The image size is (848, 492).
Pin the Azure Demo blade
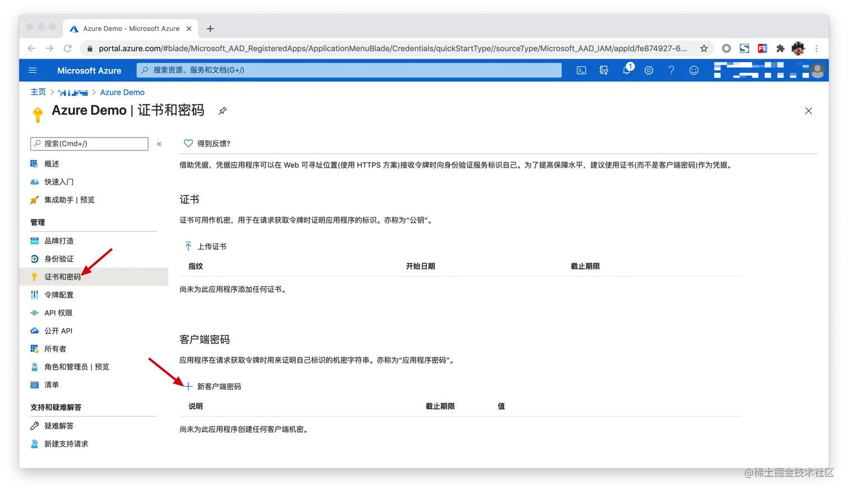[x=223, y=111]
